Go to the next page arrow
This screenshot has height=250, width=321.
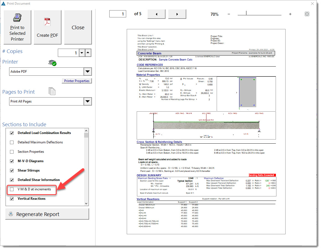[177, 14]
